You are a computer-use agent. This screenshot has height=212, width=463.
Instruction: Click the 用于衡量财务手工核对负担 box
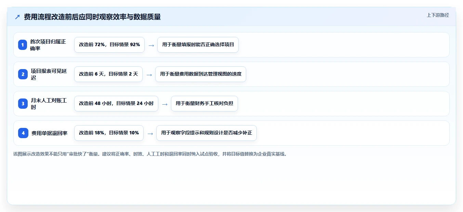click(x=204, y=104)
